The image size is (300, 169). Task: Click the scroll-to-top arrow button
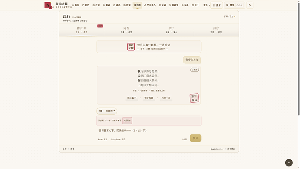pyautogui.click(x=289, y=162)
